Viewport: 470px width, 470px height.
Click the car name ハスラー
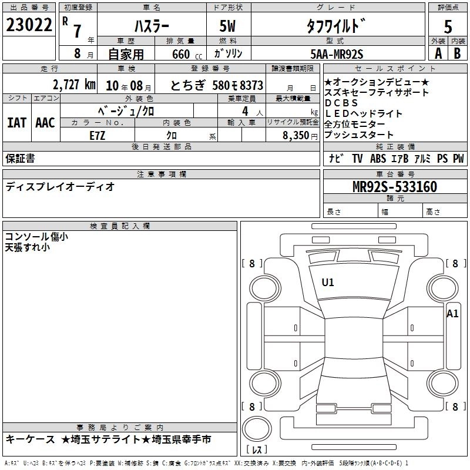click(x=152, y=26)
